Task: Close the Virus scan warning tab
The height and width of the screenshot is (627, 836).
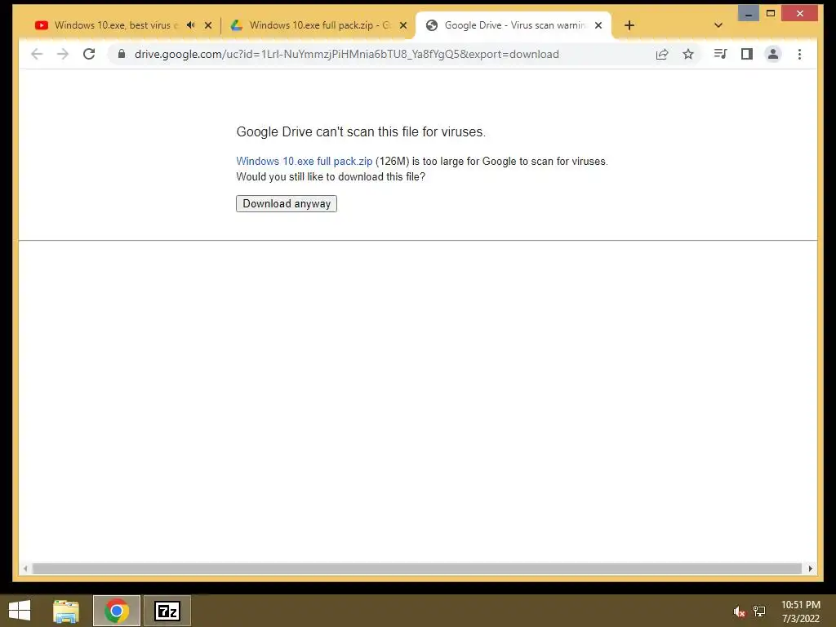Action: pos(598,25)
